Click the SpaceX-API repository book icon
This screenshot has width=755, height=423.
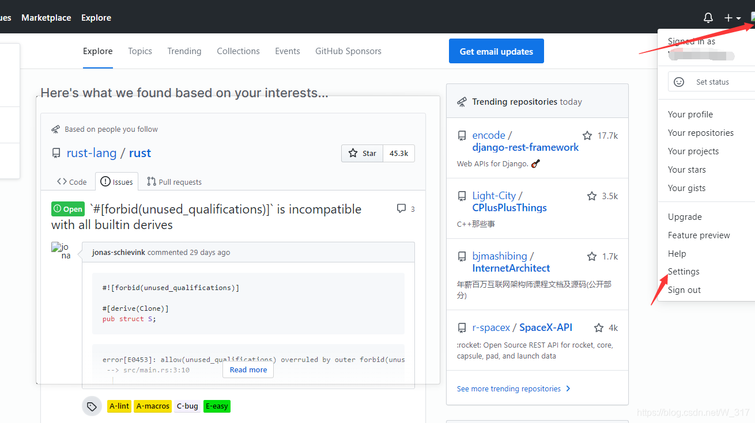tap(462, 328)
